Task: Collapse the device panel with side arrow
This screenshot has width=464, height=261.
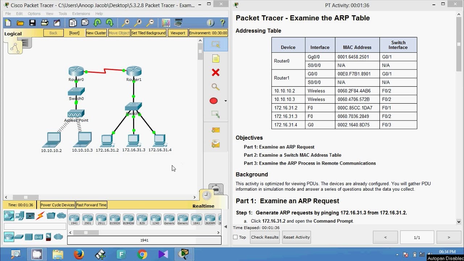Action: 225,227
